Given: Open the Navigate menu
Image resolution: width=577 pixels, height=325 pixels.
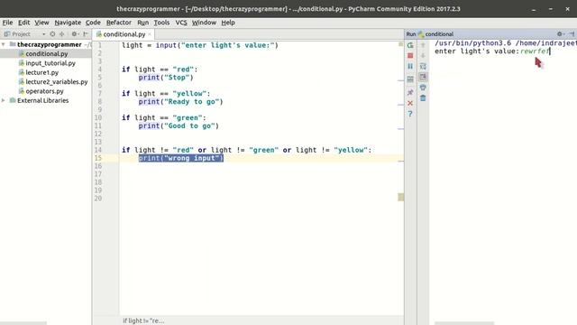Looking at the screenshot, I should point(68,23).
